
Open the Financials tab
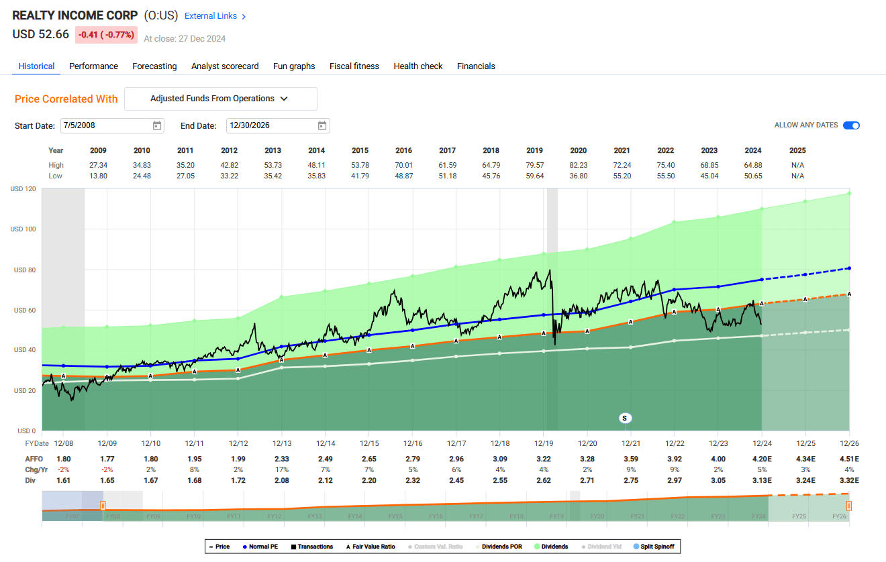[476, 66]
